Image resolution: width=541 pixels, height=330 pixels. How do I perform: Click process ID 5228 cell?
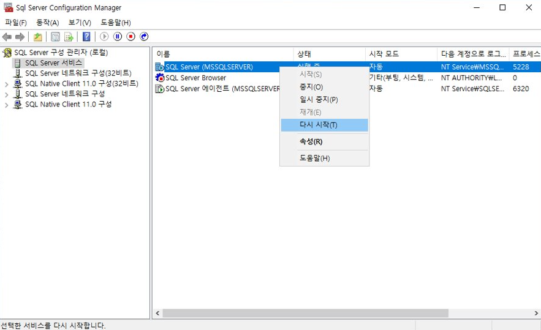point(521,67)
